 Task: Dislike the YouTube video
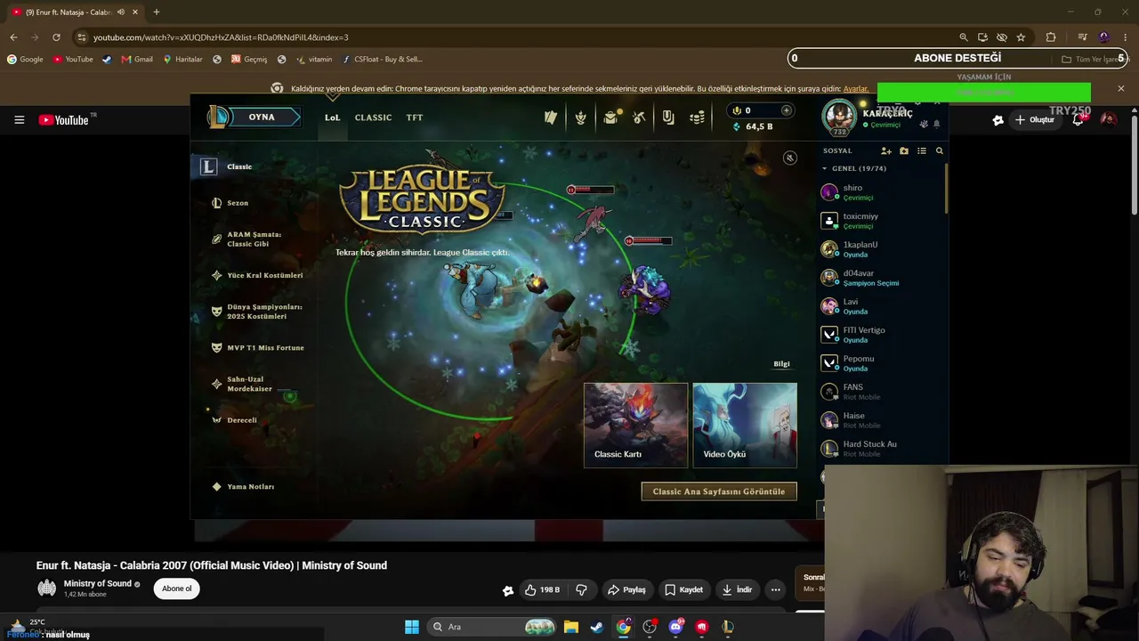coord(581,589)
